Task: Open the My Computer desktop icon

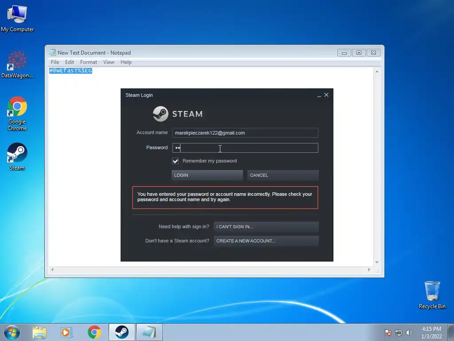Action: tap(17, 18)
